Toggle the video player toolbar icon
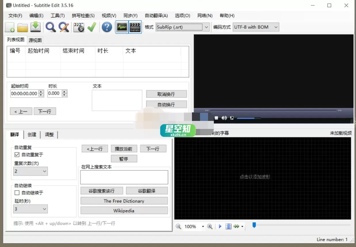The width and height of the screenshot is (356, 247). (135, 27)
